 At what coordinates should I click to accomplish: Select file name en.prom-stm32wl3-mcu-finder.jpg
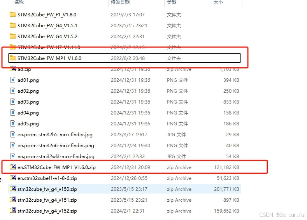pyautogui.click(x=56, y=157)
